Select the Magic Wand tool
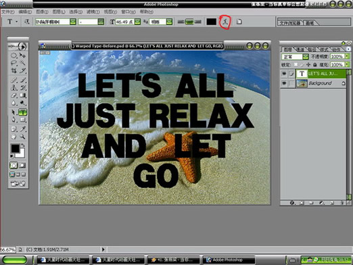The image size is (353, 265). tap(22, 63)
